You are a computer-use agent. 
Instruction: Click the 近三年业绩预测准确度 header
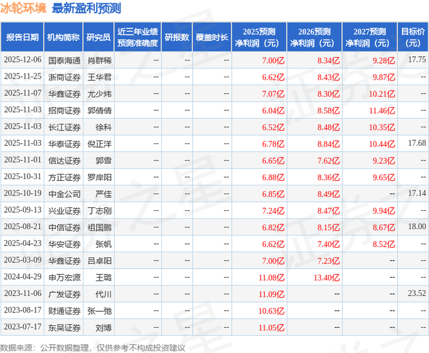tap(138, 37)
